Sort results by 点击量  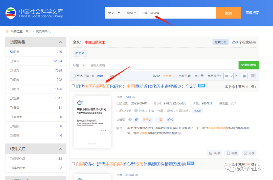(x=199, y=76)
